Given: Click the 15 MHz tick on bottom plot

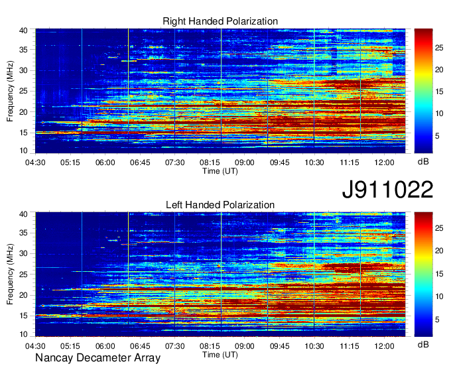Looking at the screenshot, I should click(x=23, y=316).
